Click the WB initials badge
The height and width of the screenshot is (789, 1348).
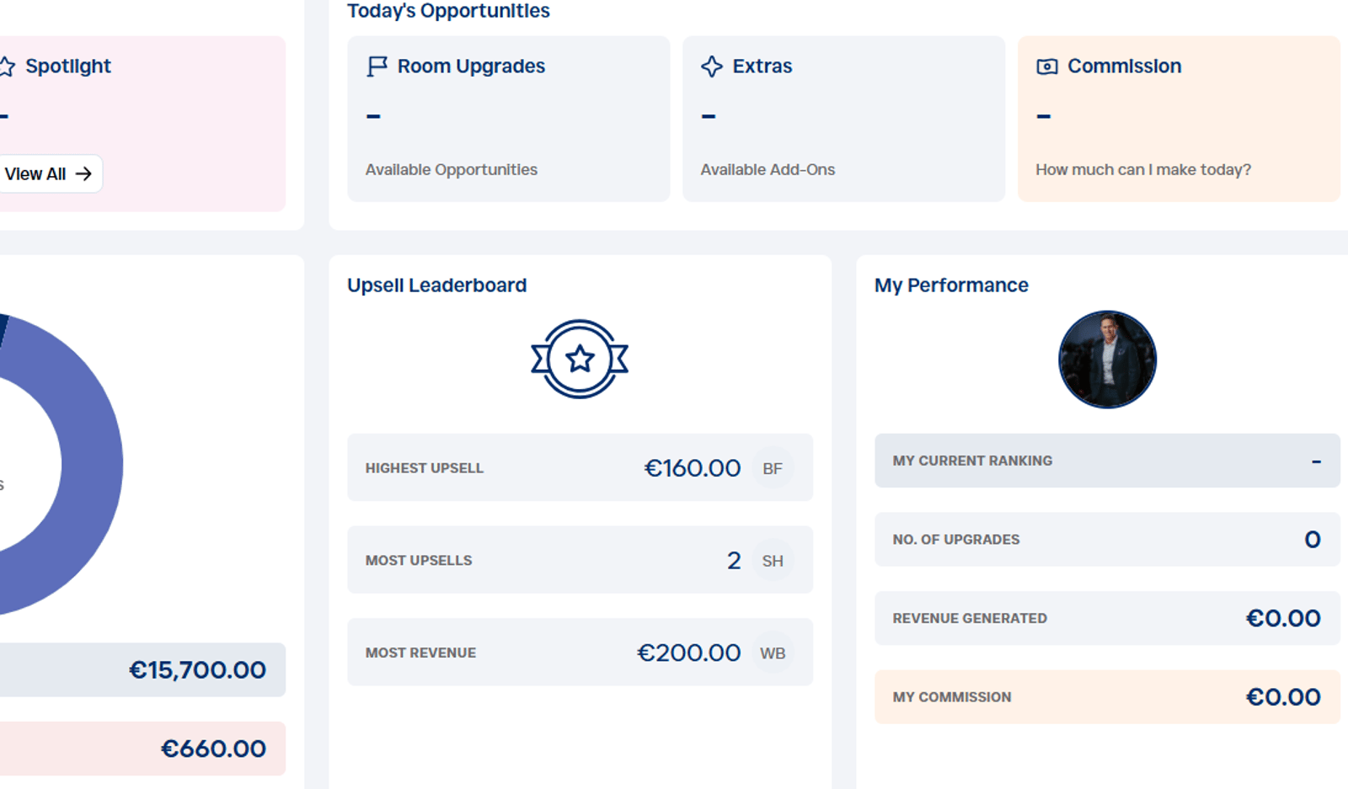point(773,653)
